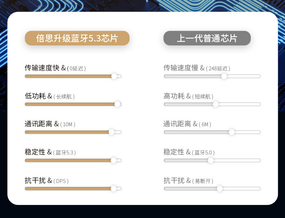Click the 上一代普通芯片 gray header button
This screenshot has width=285, height=218.
coord(207,38)
